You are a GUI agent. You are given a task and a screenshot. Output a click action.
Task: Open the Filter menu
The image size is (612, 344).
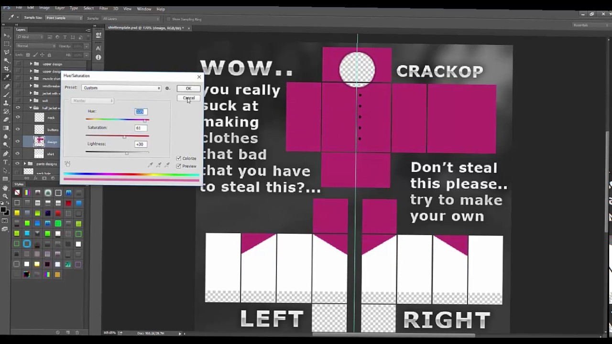pos(103,9)
